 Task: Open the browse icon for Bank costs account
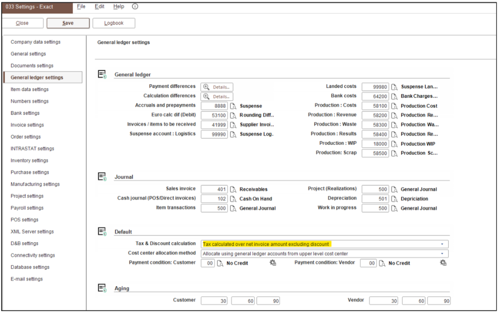tap(394, 96)
